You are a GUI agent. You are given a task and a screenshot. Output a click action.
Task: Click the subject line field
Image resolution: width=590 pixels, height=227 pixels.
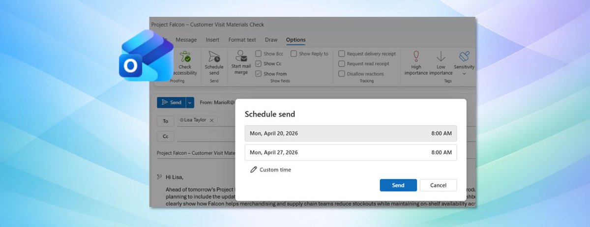[196, 153]
